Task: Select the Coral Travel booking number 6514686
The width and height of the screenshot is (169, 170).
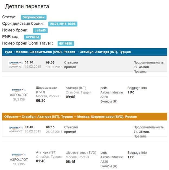Action: [x=66, y=44]
